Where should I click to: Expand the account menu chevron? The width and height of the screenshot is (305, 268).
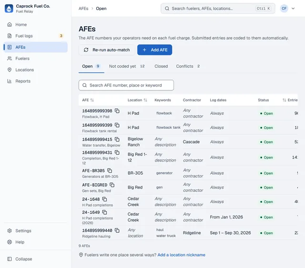293,9
